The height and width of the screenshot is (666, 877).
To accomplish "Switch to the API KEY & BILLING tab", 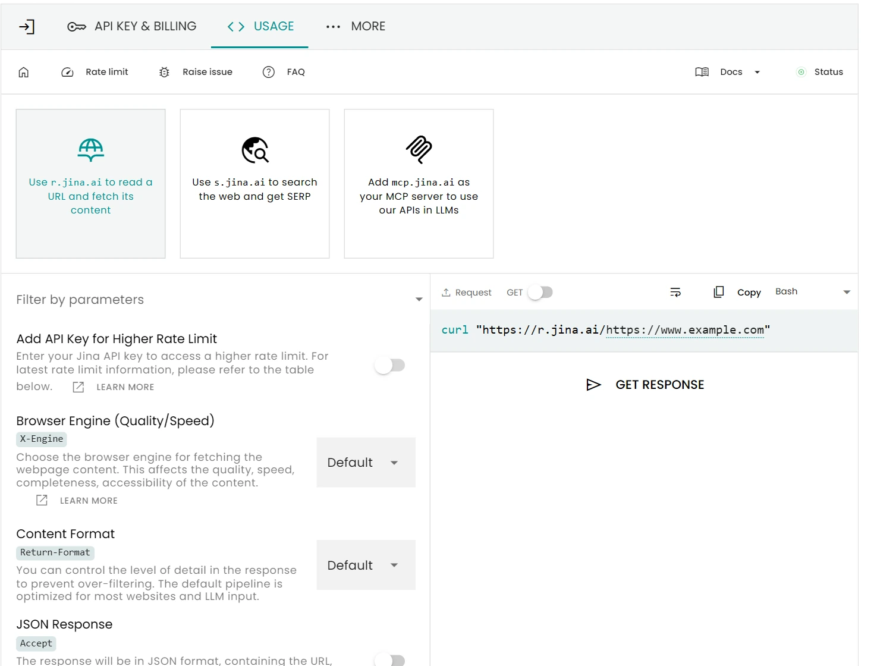I will 132,27.
